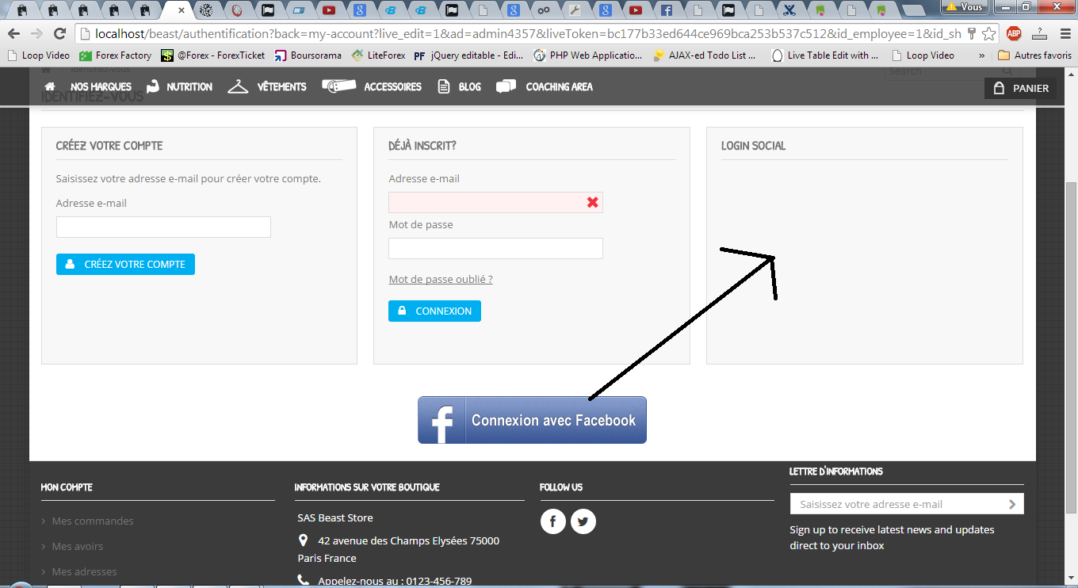The height and width of the screenshot is (588, 1078).
Task: Open the LiteForex bookmark
Action: [379, 55]
